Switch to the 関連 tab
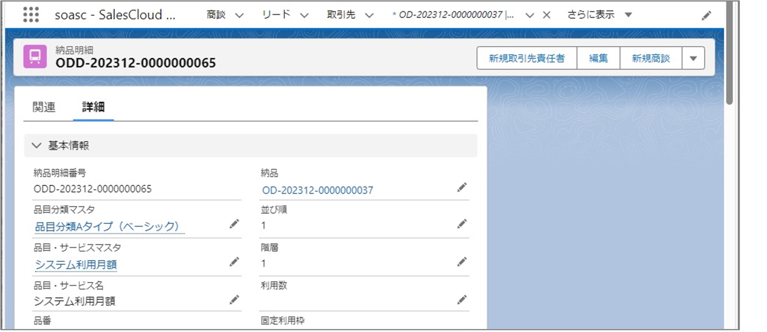The height and width of the screenshot is (332, 767). [x=44, y=107]
